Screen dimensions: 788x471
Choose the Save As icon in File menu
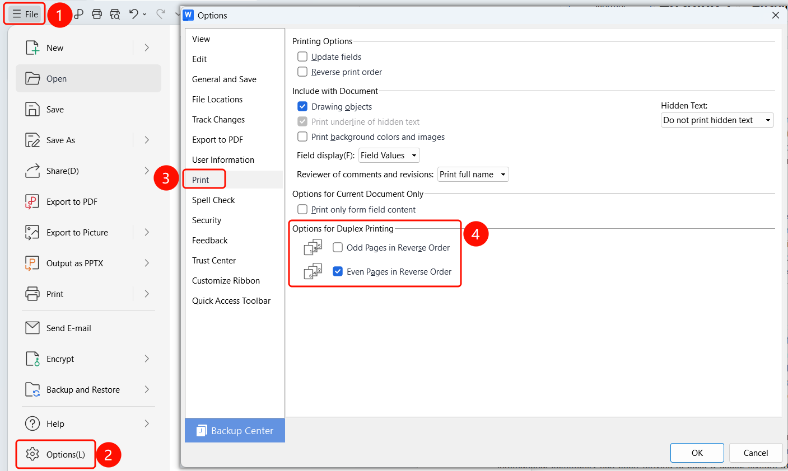[x=32, y=140]
